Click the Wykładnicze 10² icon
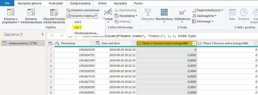 tap(182, 12)
